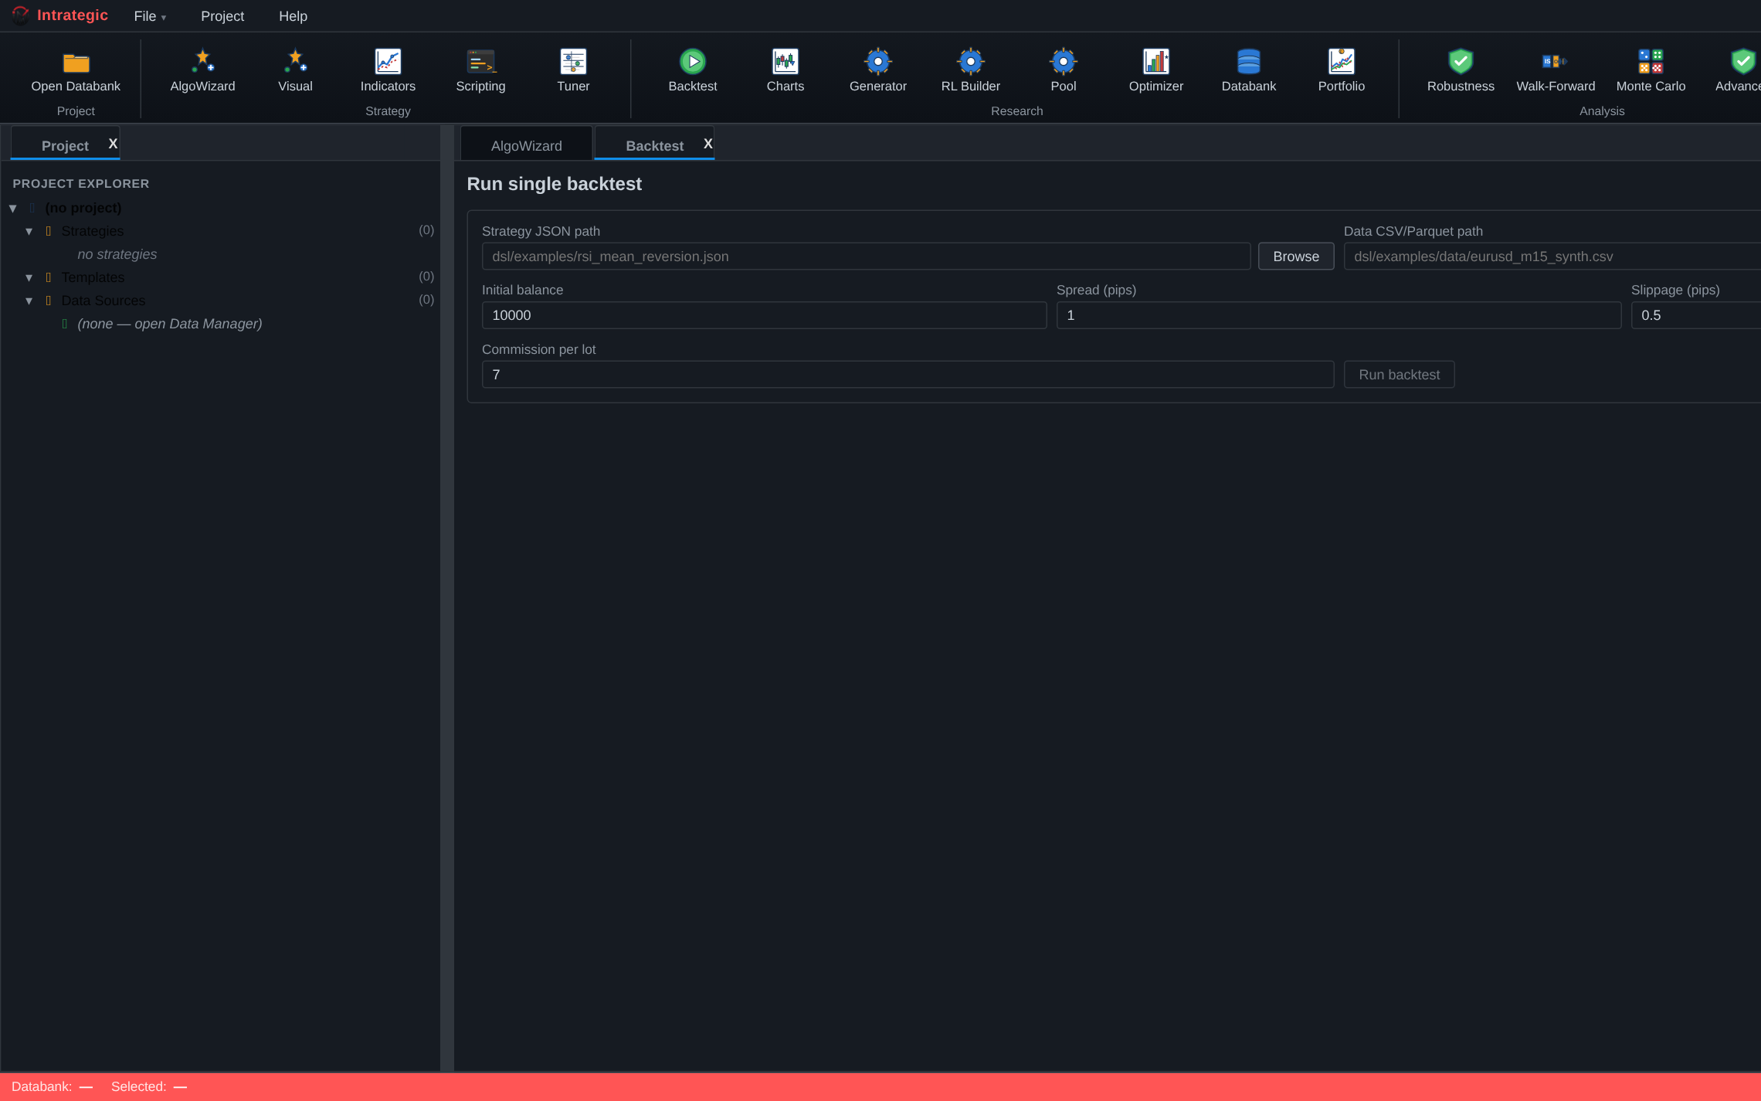The height and width of the screenshot is (1101, 1761).
Task: Open the Robustness analysis
Action: tap(1461, 70)
